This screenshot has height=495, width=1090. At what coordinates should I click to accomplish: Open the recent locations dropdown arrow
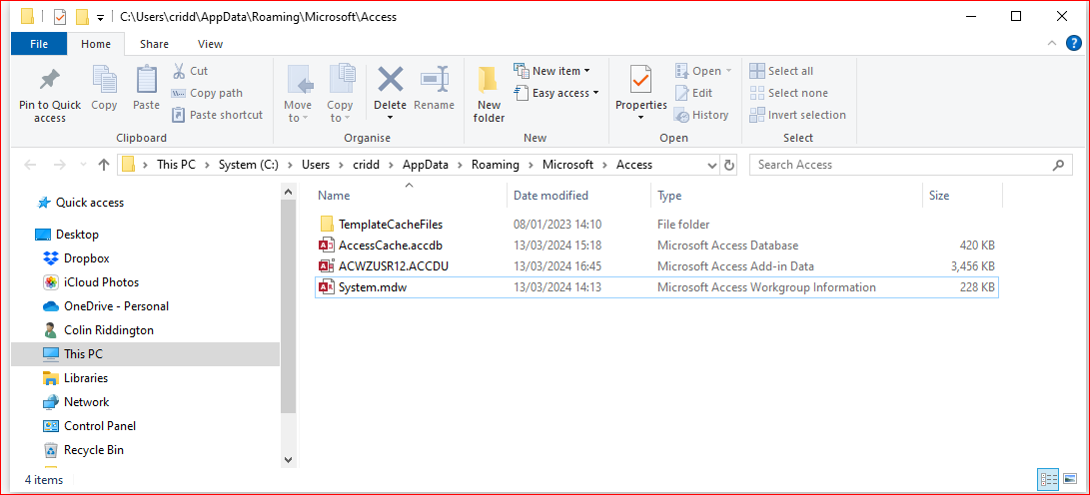click(83, 166)
